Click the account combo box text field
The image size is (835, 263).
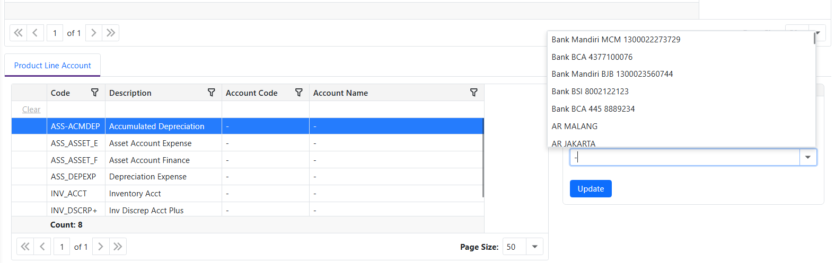(684, 157)
